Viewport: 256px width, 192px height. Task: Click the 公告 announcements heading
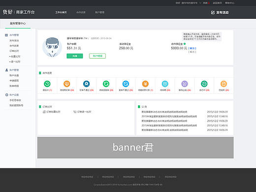(x=144, y=107)
